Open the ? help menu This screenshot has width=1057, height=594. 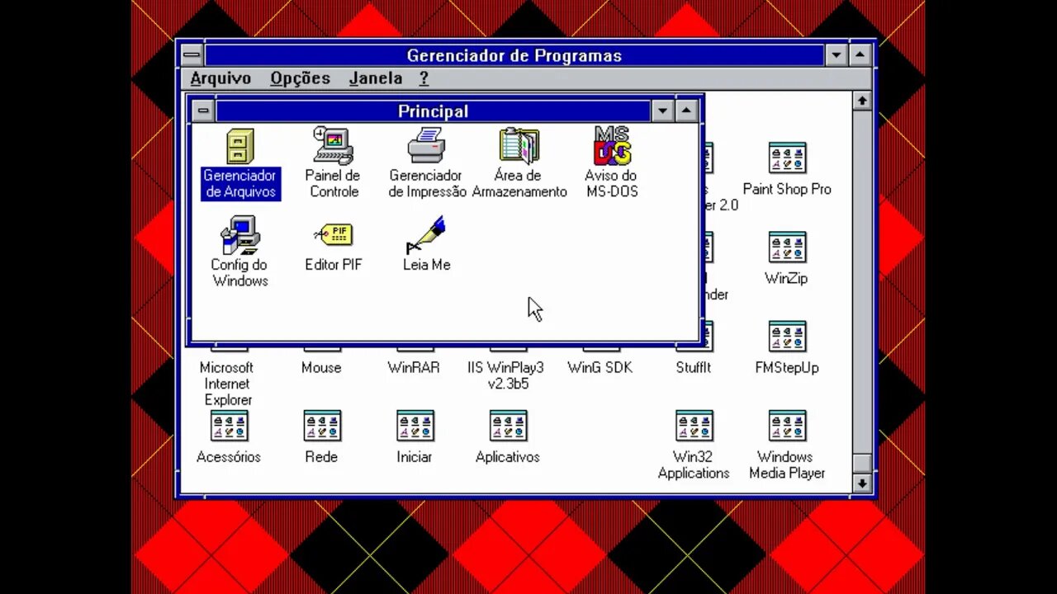coord(424,78)
